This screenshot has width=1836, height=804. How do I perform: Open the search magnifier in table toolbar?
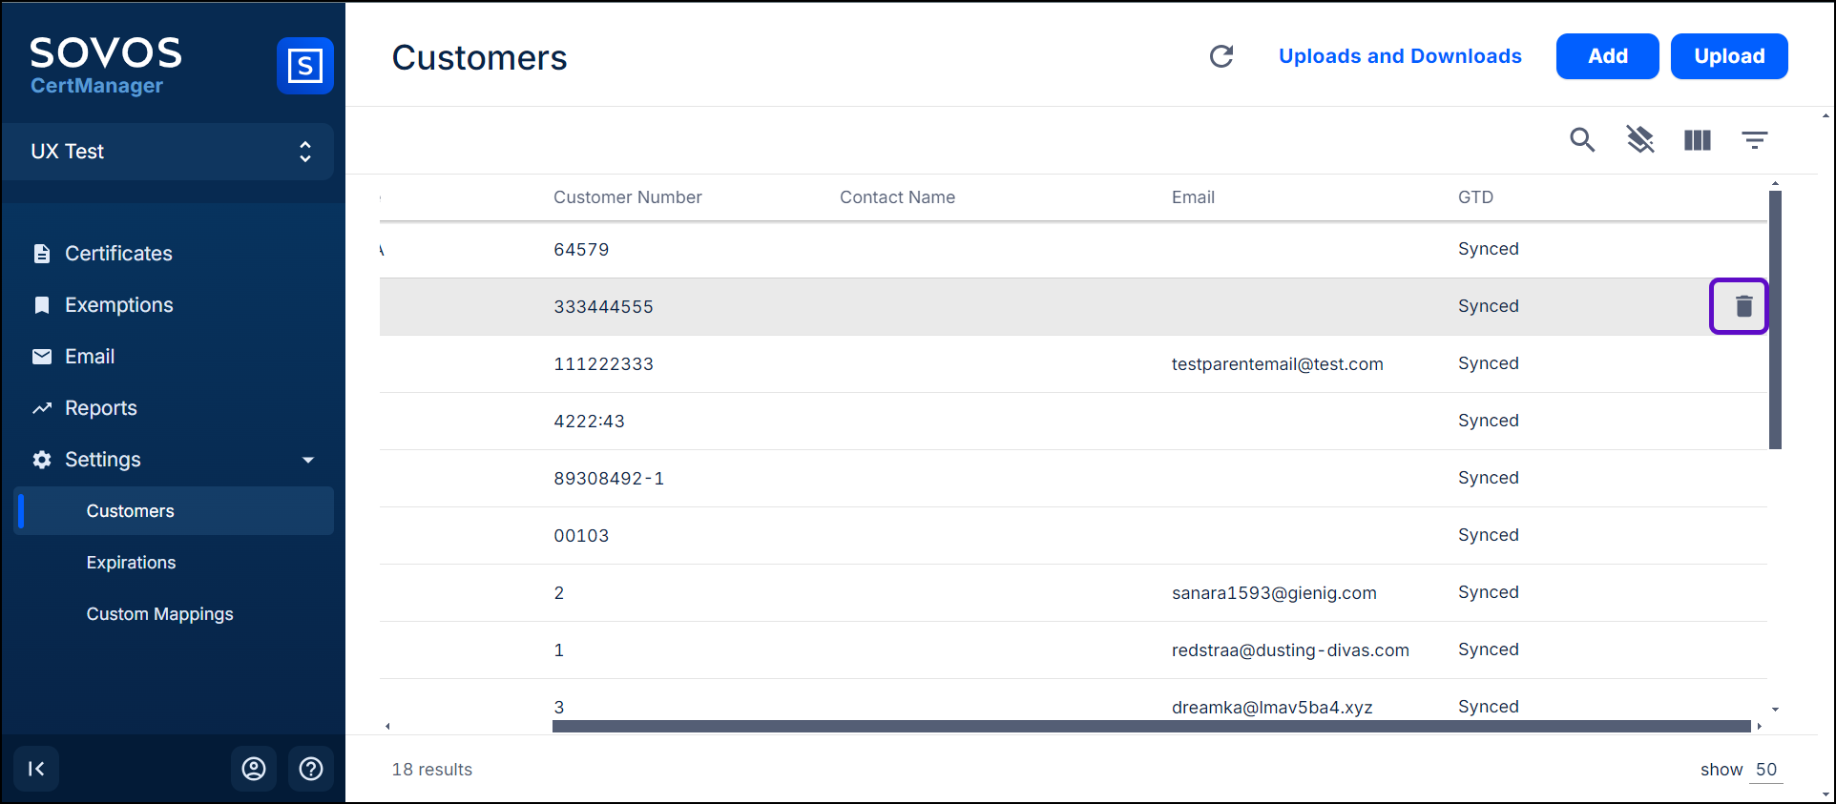click(x=1582, y=140)
